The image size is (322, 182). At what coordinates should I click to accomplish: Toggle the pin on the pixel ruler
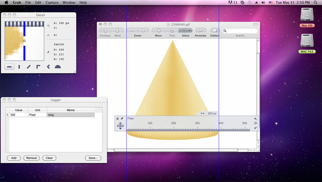122,119
